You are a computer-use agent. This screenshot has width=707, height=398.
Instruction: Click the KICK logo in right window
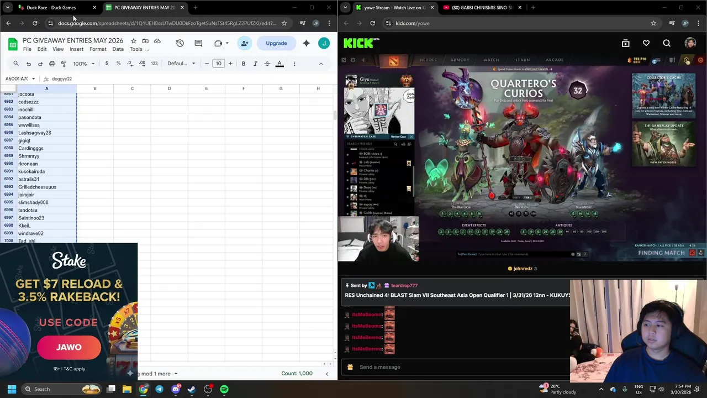[361, 43]
